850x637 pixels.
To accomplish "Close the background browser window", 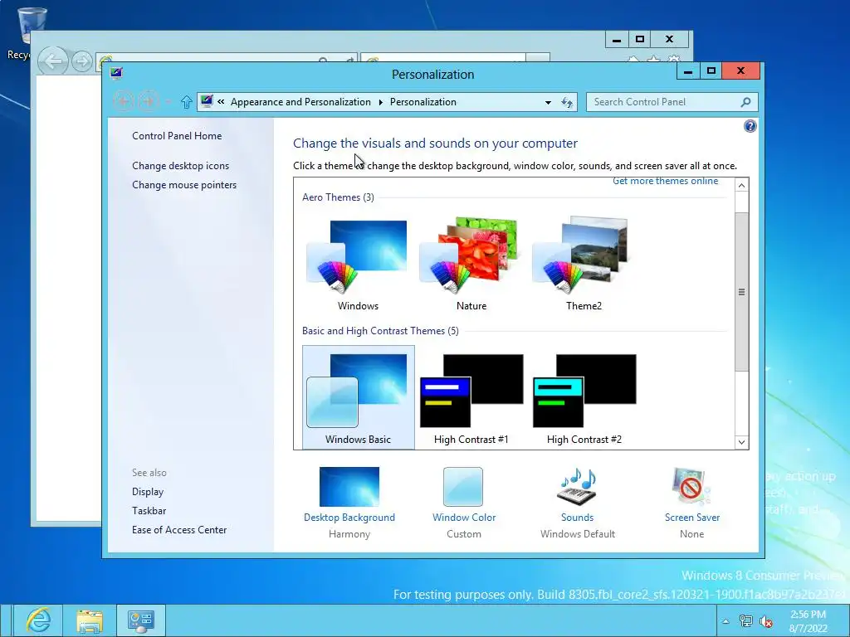I will pyautogui.click(x=670, y=40).
